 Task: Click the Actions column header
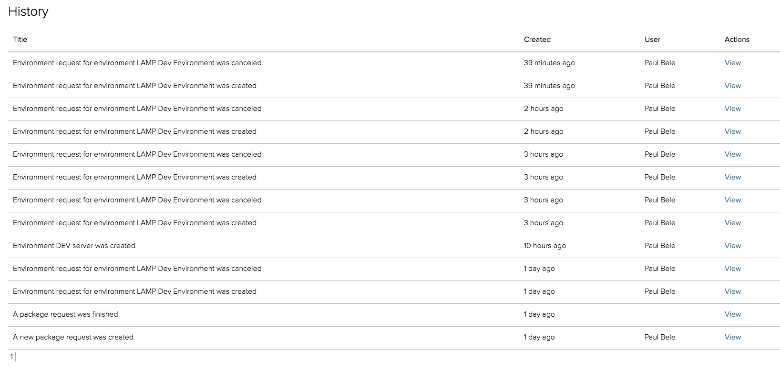point(737,40)
